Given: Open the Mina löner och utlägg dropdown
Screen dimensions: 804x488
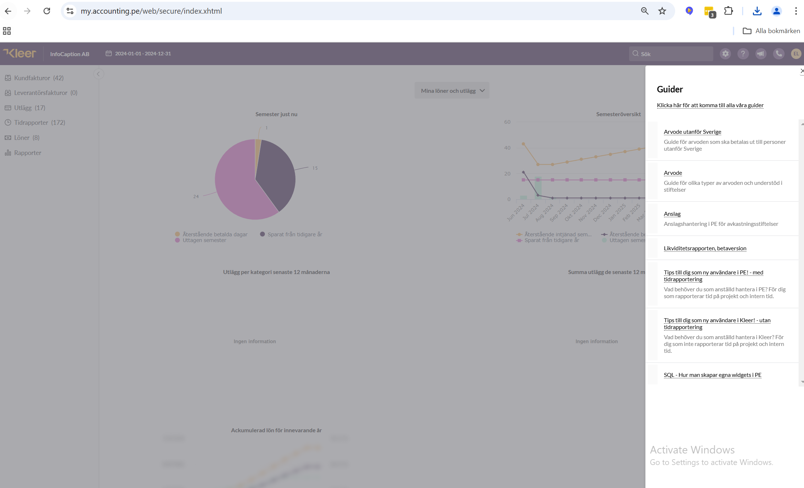Looking at the screenshot, I should tap(452, 91).
